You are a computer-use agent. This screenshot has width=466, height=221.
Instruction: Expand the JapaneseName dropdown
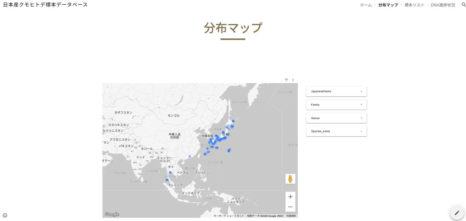(336, 91)
